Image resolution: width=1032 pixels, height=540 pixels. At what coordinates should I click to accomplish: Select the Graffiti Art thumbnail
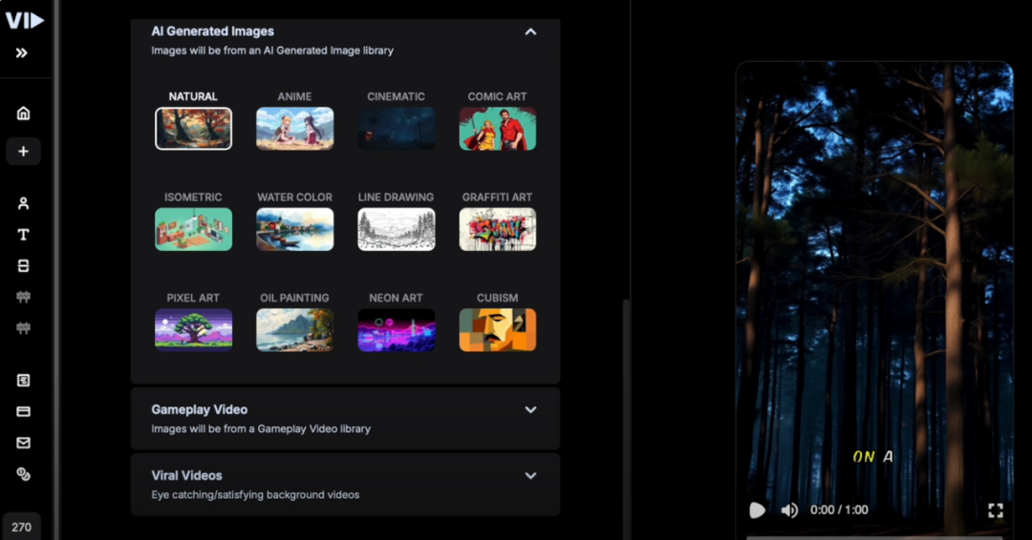tap(497, 229)
